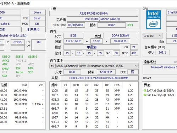Click the Intel Graphics logo

point(154,20)
